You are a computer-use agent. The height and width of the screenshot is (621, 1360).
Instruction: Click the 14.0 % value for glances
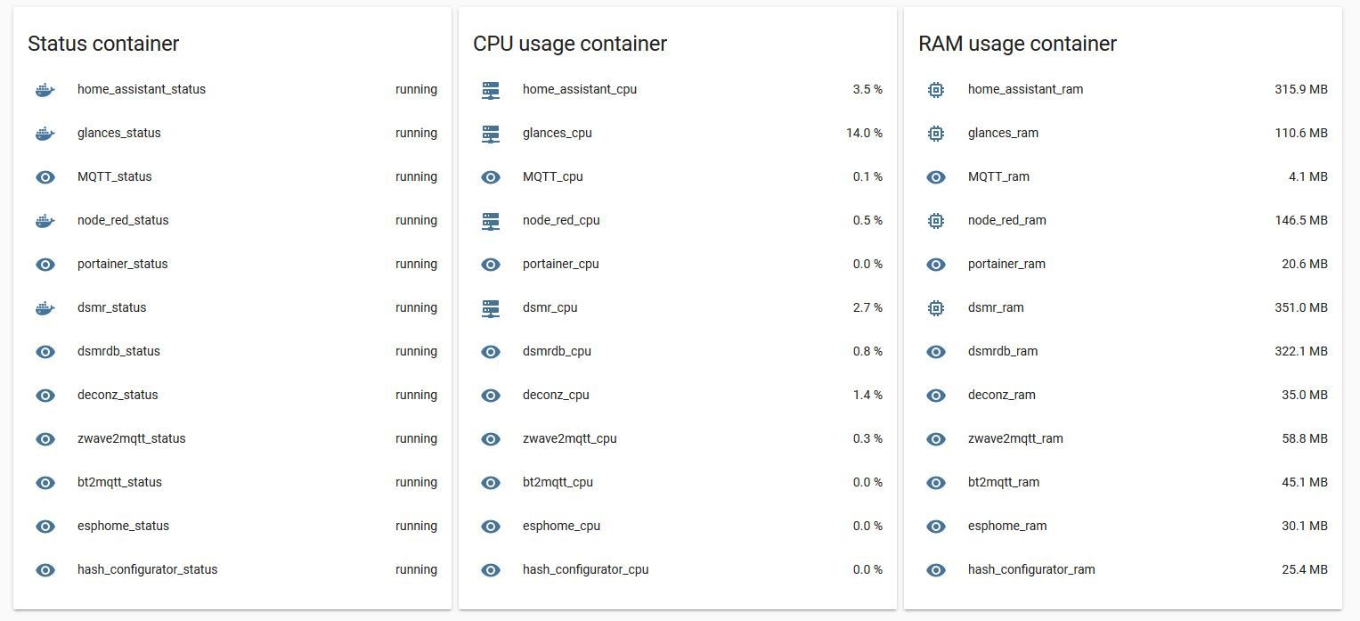(x=864, y=133)
